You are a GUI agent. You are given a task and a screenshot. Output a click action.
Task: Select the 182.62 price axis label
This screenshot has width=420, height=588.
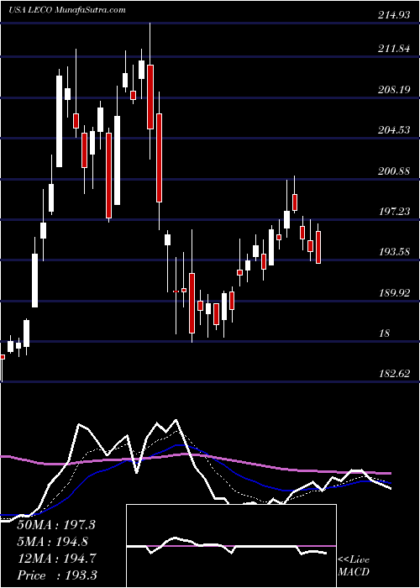click(x=394, y=374)
